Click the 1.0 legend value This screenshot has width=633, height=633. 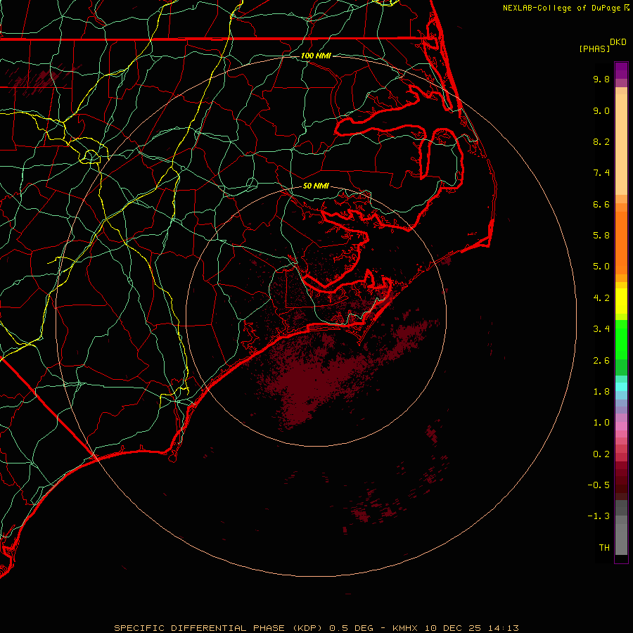pos(601,423)
